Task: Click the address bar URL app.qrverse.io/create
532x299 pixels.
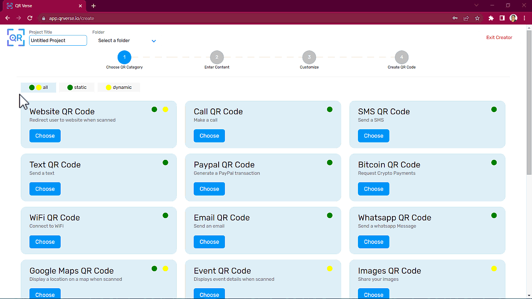Action: [x=71, y=18]
